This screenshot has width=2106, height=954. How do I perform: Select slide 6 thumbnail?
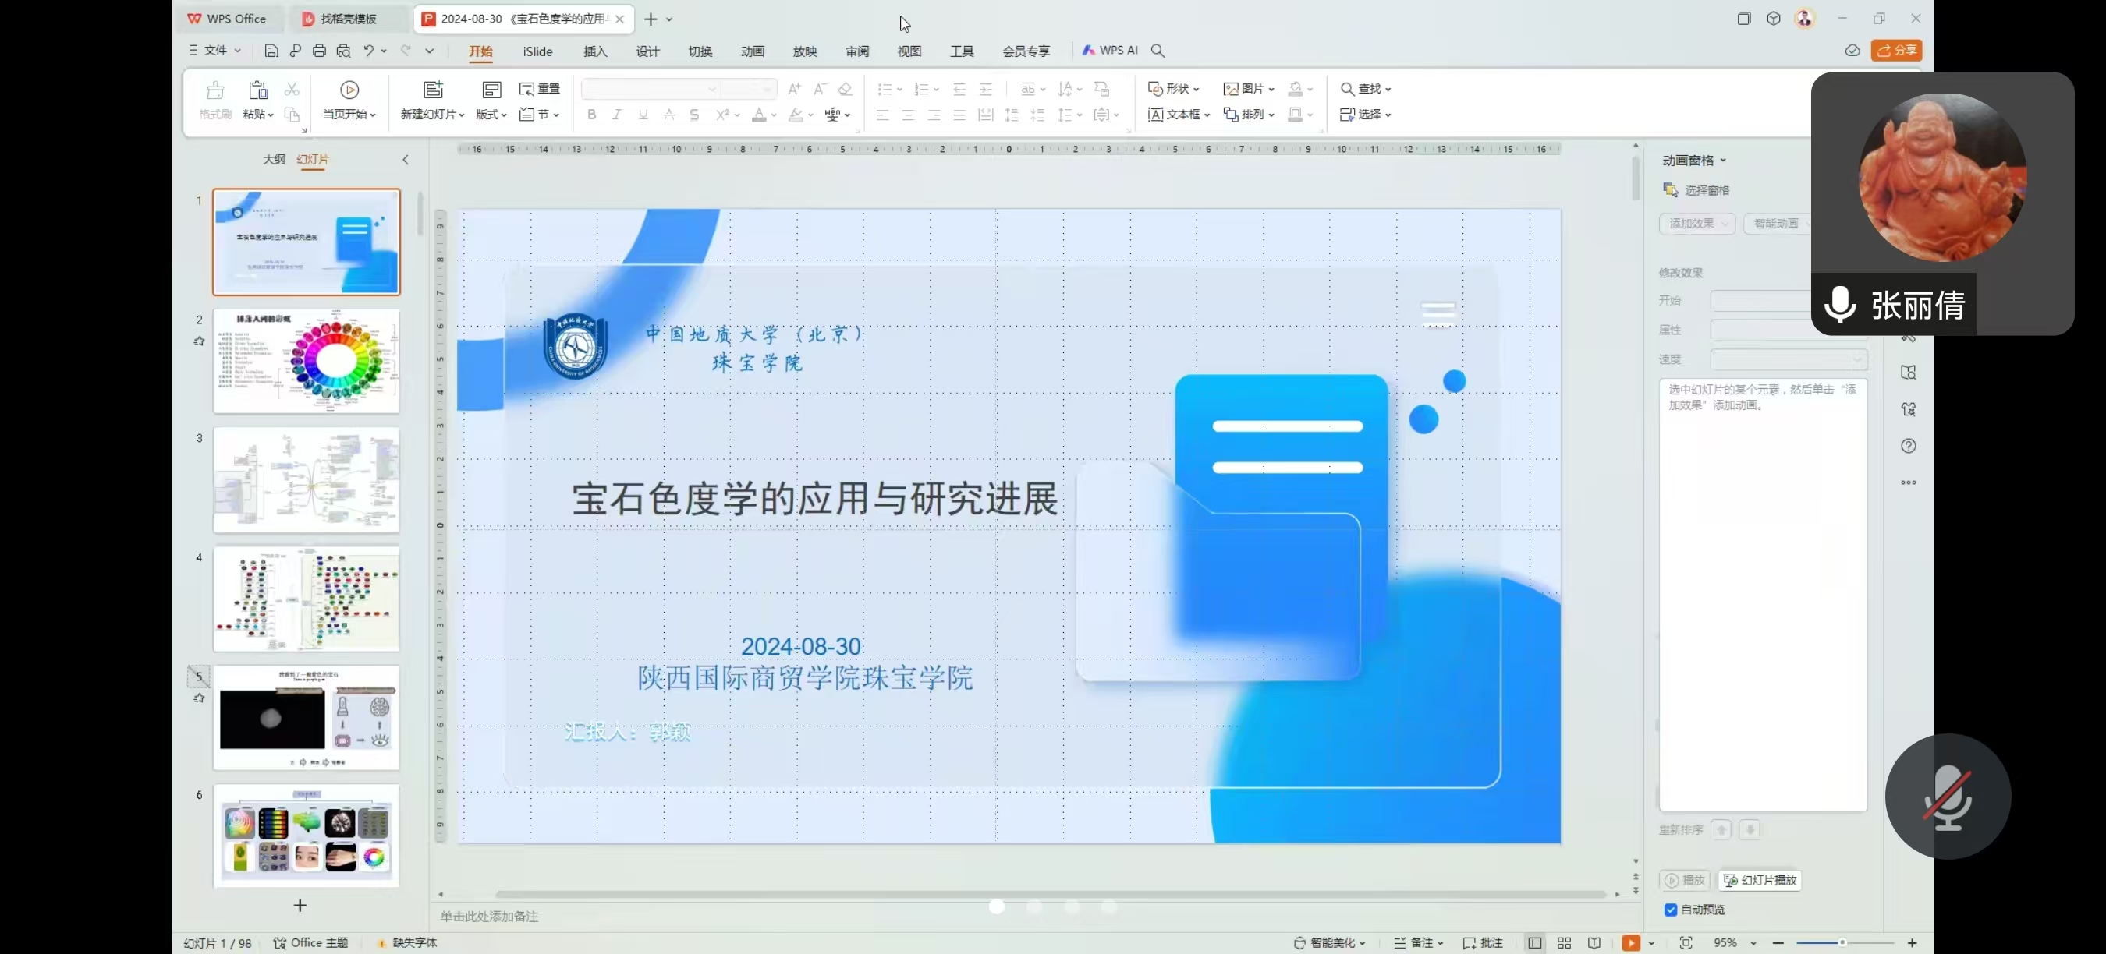click(307, 836)
